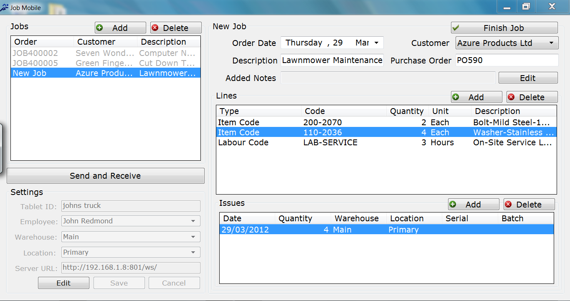
Task: Open the Warehouse dropdown in Settings
Action: pos(131,237)
